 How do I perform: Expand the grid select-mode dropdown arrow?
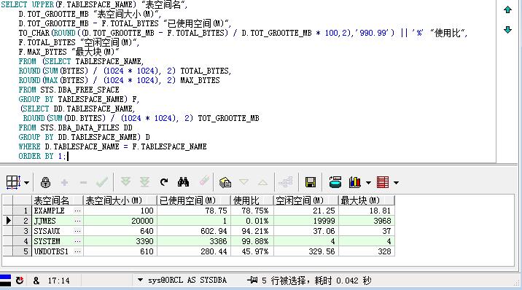pos(27,183)
